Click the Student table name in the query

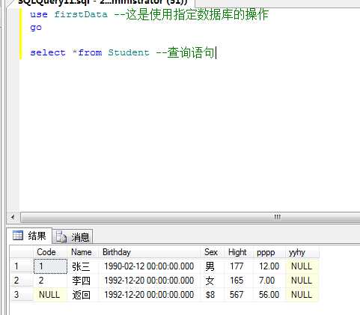tap(129, 52)
